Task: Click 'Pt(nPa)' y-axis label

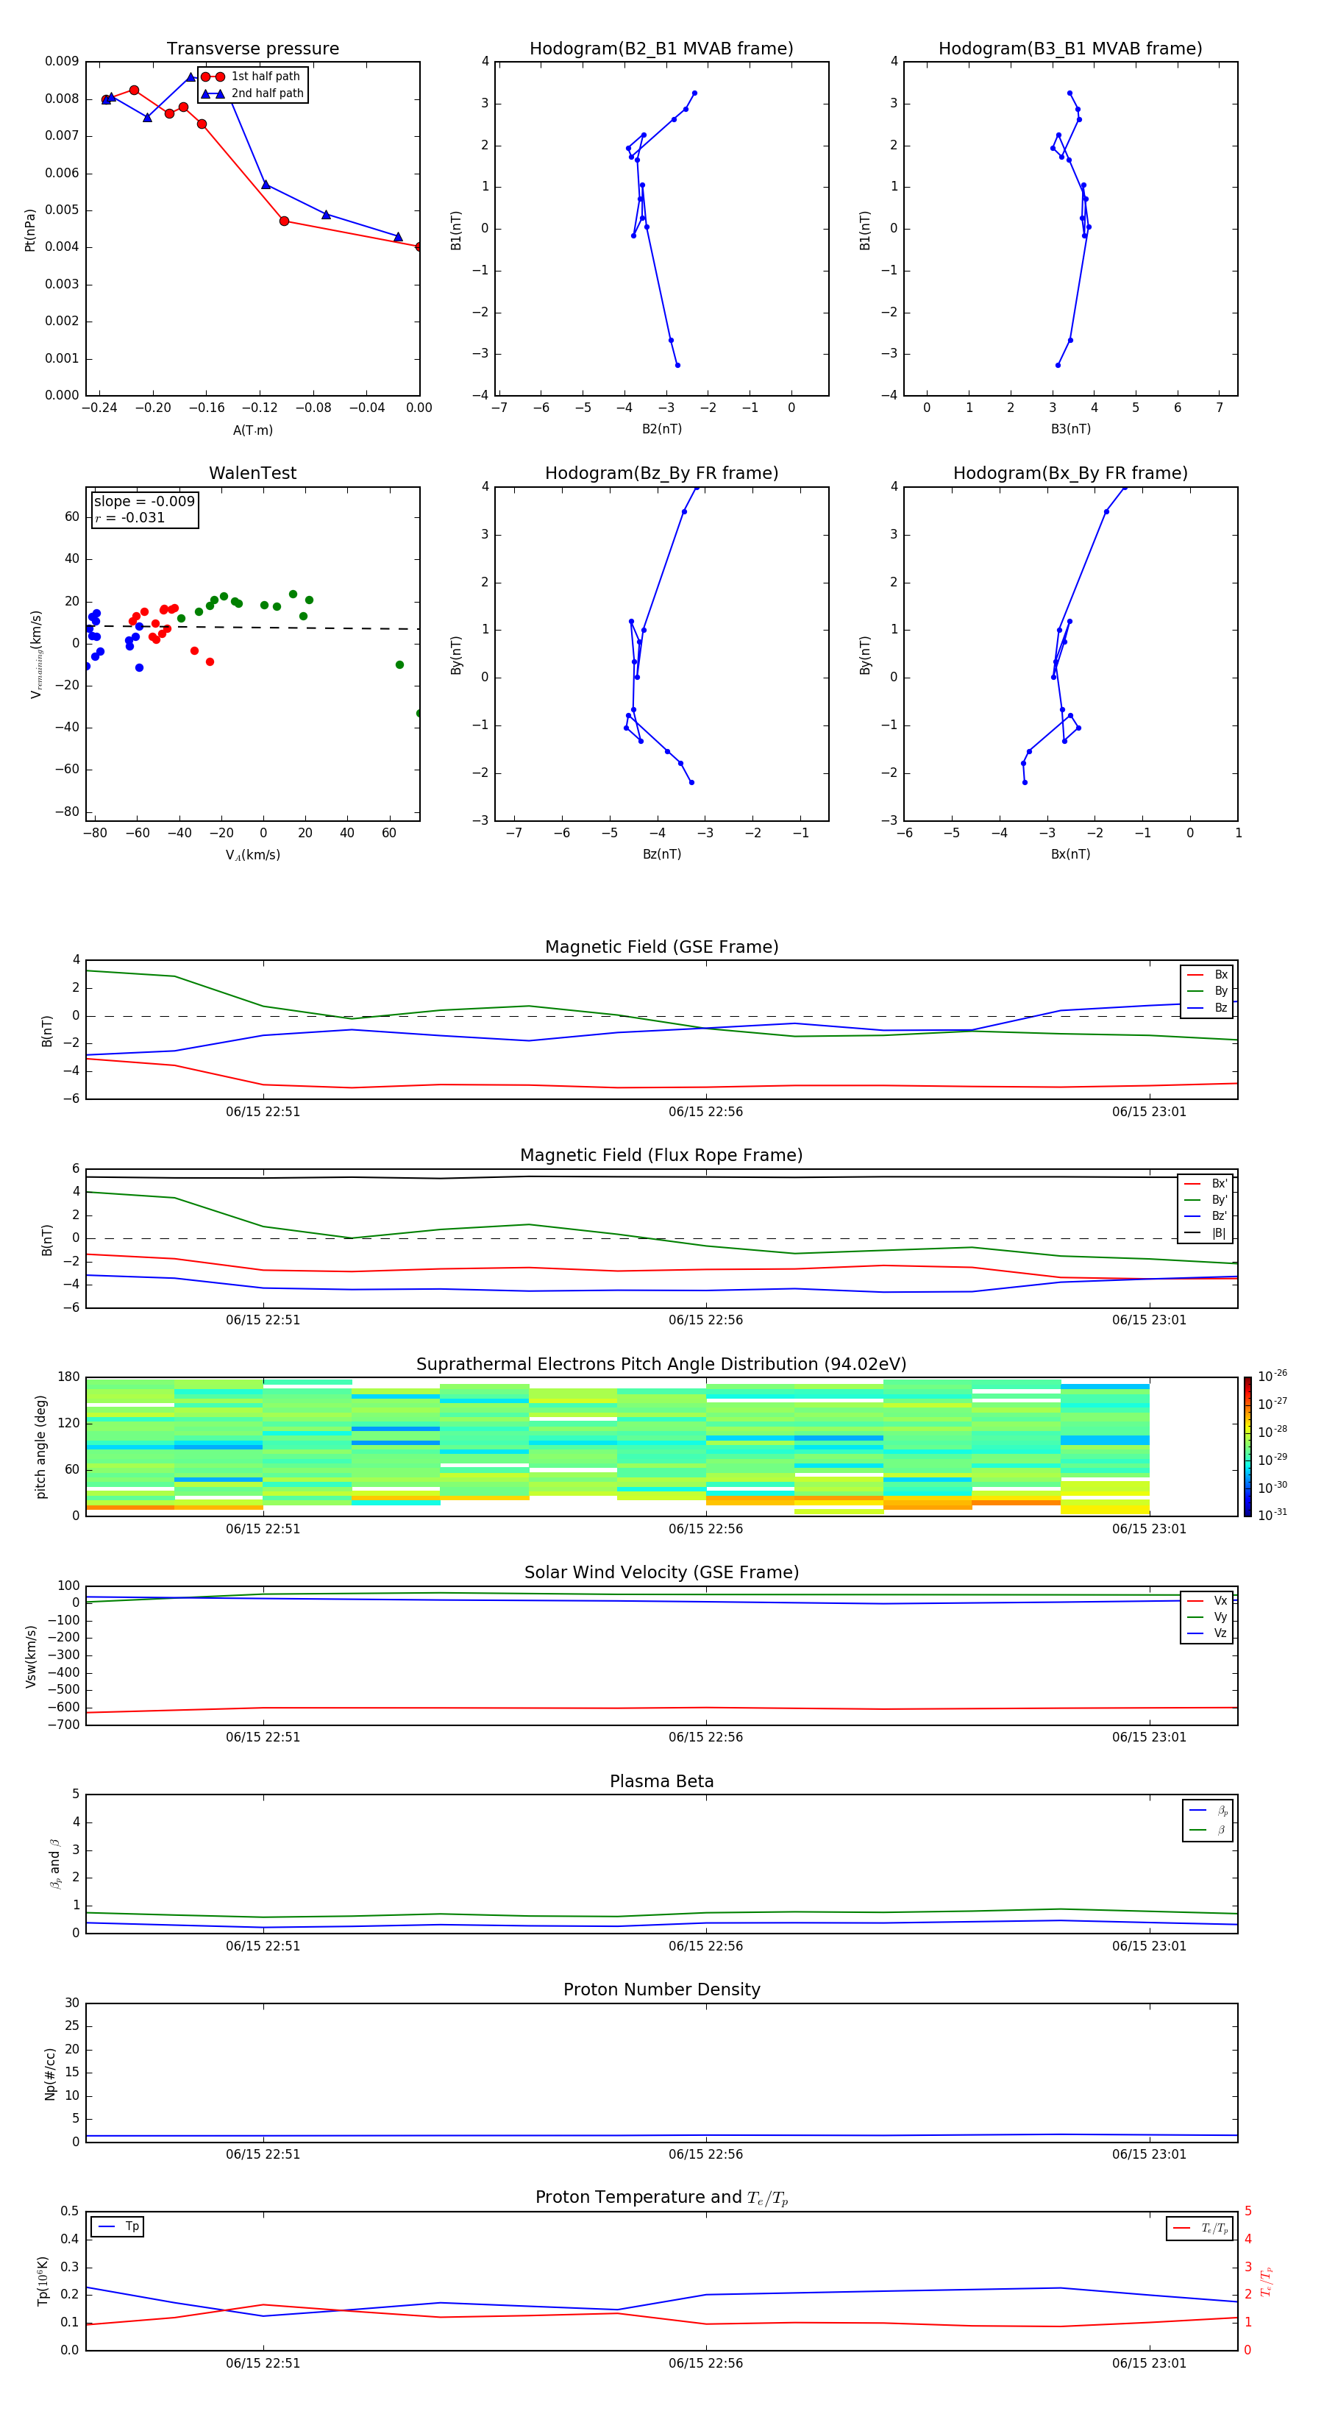Action: tap(29, 230)
